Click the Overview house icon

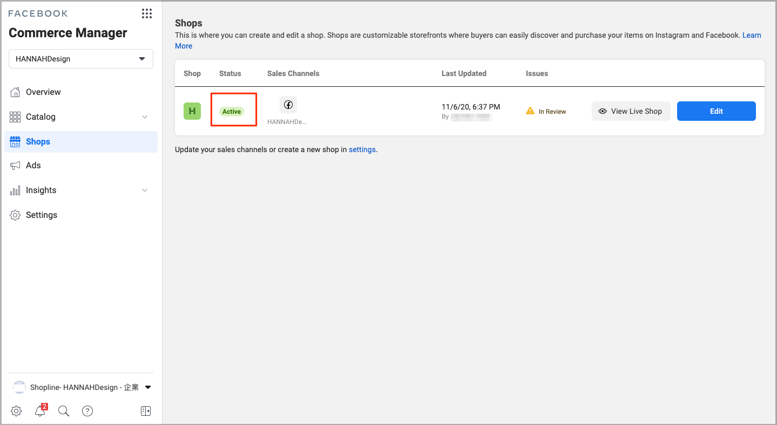tap(15, 92)
